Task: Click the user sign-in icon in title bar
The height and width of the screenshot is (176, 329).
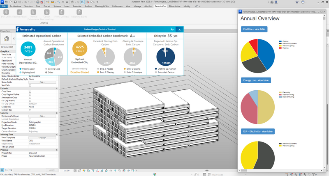Action: 276,2
